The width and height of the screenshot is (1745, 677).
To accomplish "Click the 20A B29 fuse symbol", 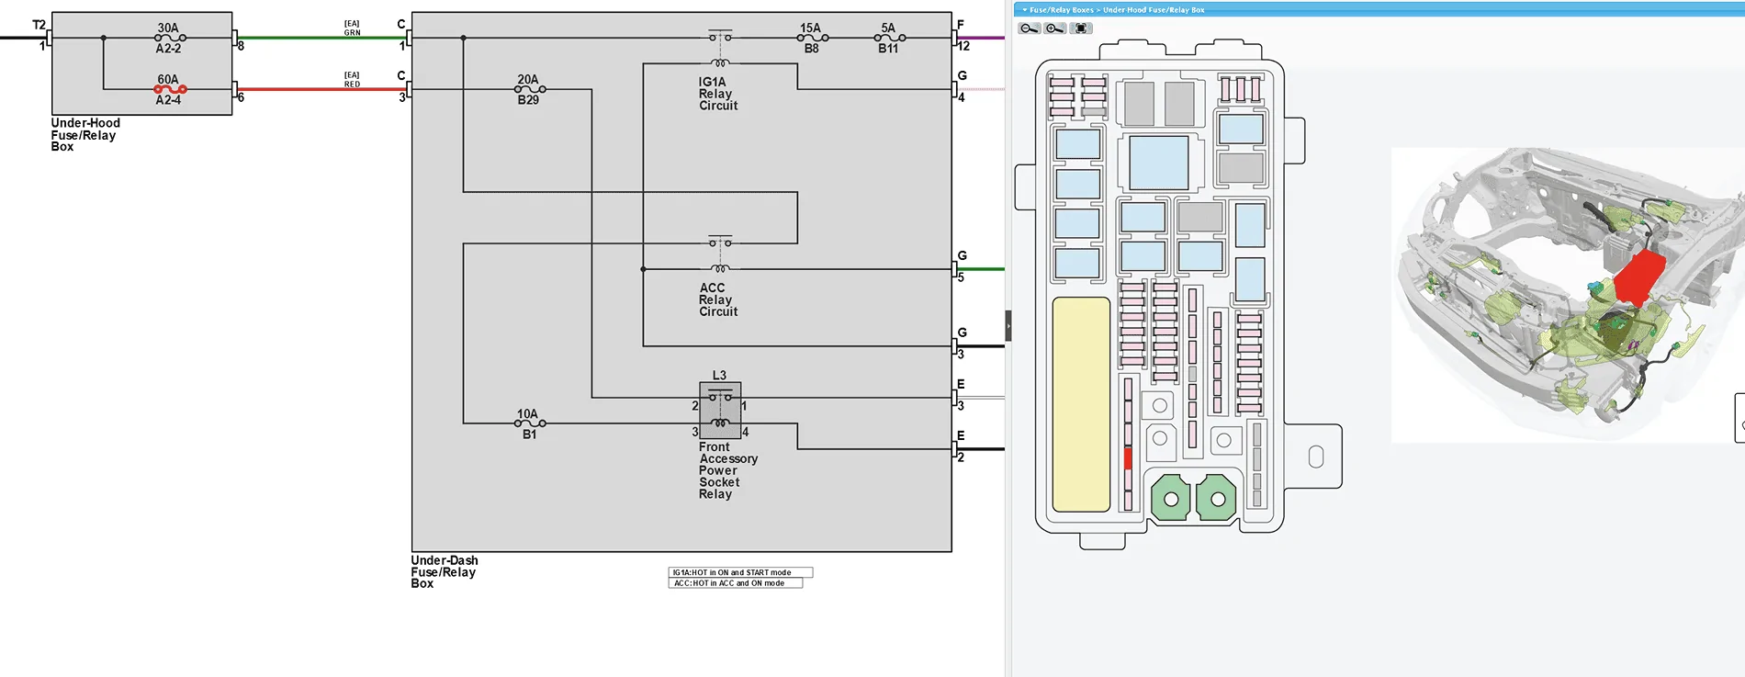I will tap(530, 89).
